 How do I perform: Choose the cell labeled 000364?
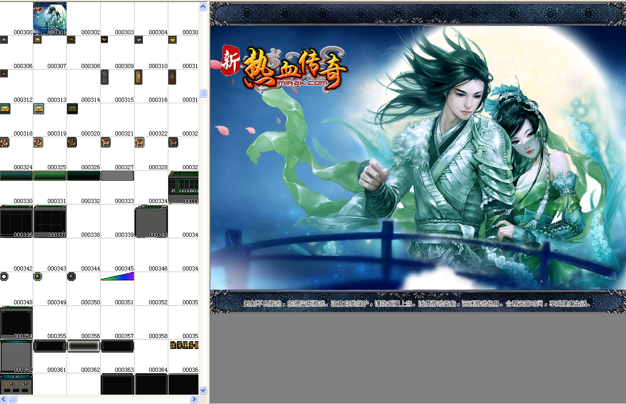[151, 356]
